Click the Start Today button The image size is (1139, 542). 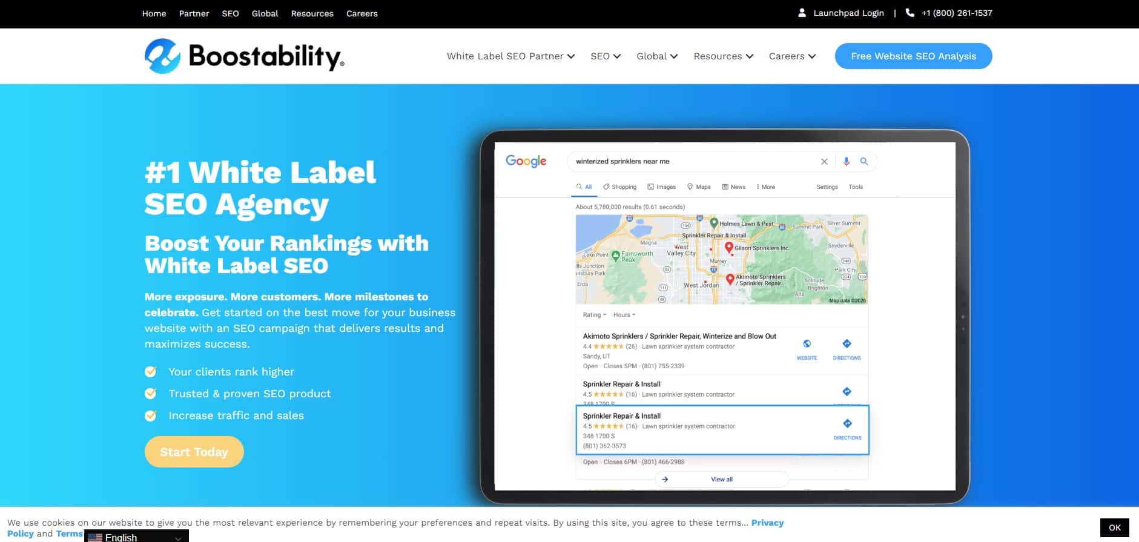[194, 452]
